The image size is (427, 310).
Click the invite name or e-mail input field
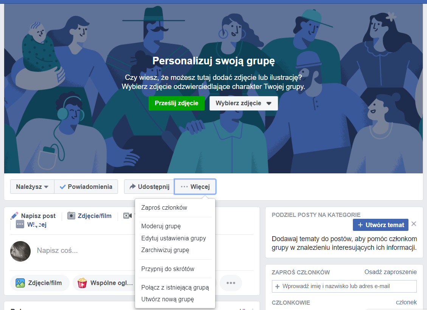click(344, 286)
